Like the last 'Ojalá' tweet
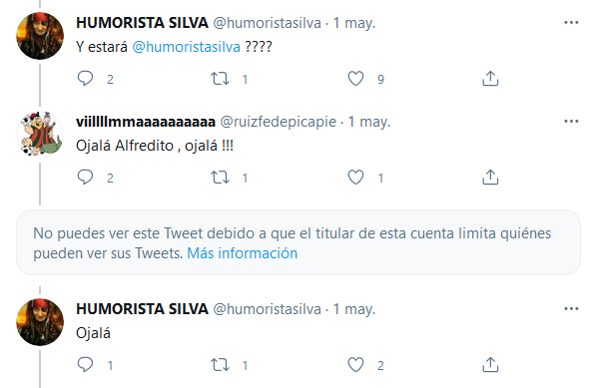597x388 pixels. pyautogui.click(x=355, y=365)
